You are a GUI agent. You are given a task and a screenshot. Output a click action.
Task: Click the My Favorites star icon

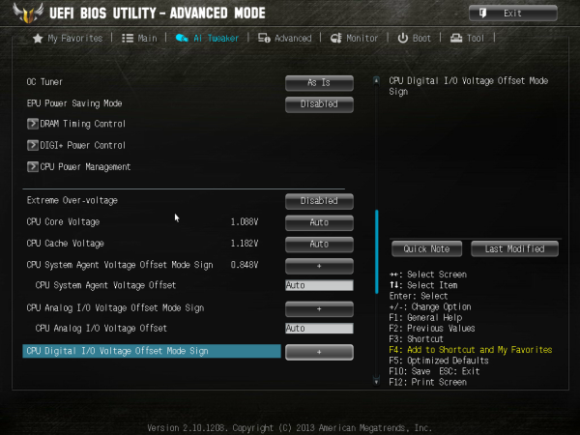[x=38, y=38]
